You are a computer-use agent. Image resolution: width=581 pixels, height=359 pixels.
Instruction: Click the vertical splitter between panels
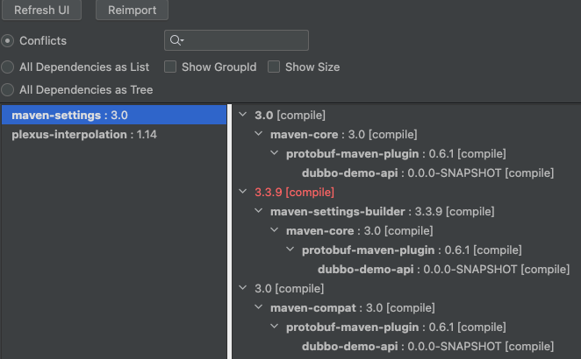coord(229,231)
